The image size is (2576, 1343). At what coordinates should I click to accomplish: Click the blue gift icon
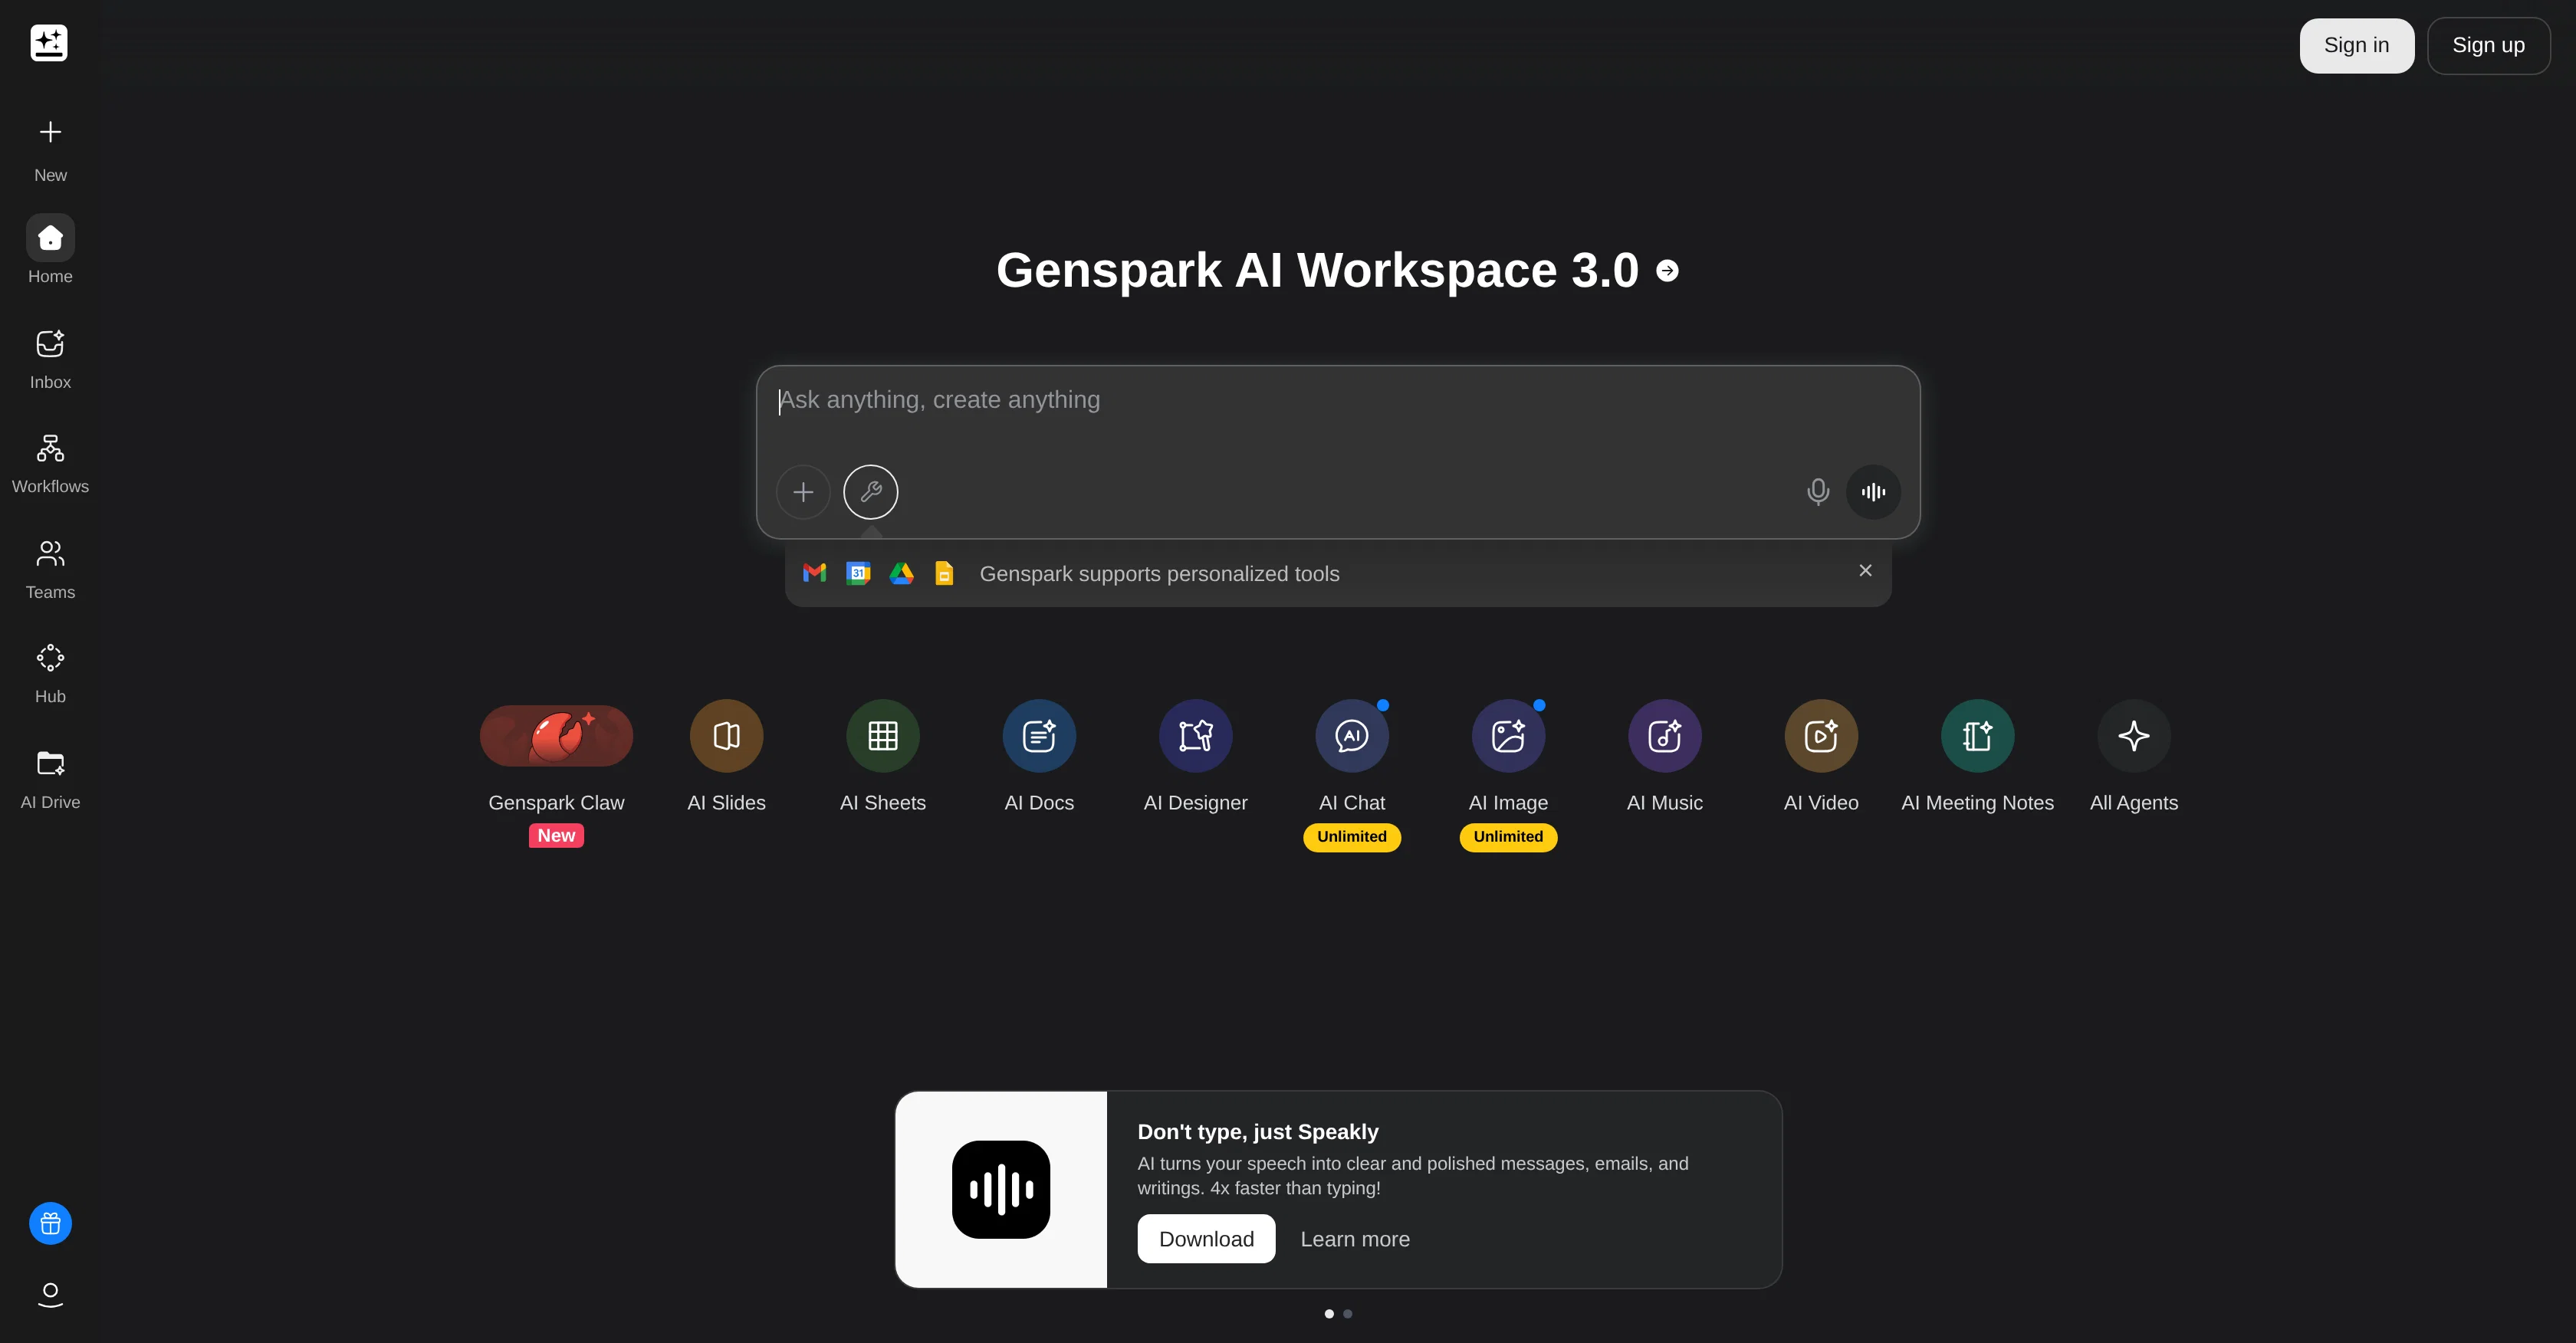(50, 1223)
